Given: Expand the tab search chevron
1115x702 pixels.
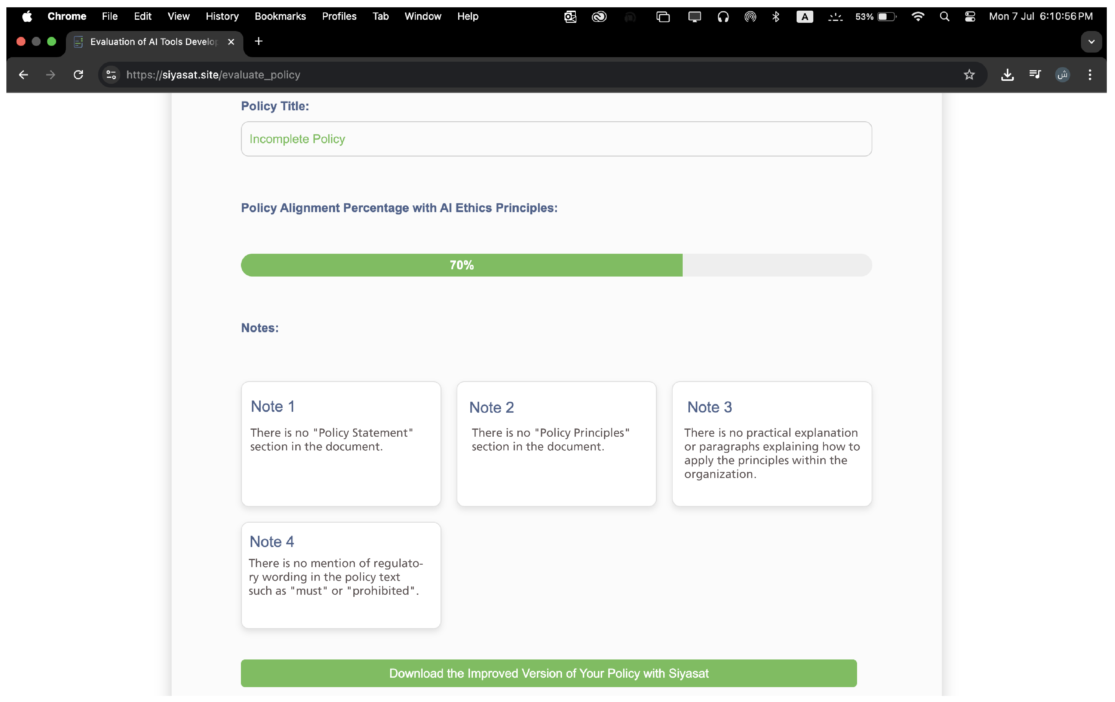Looking at the screenshot, I should pyautogui.click(x=1091, y=42).
